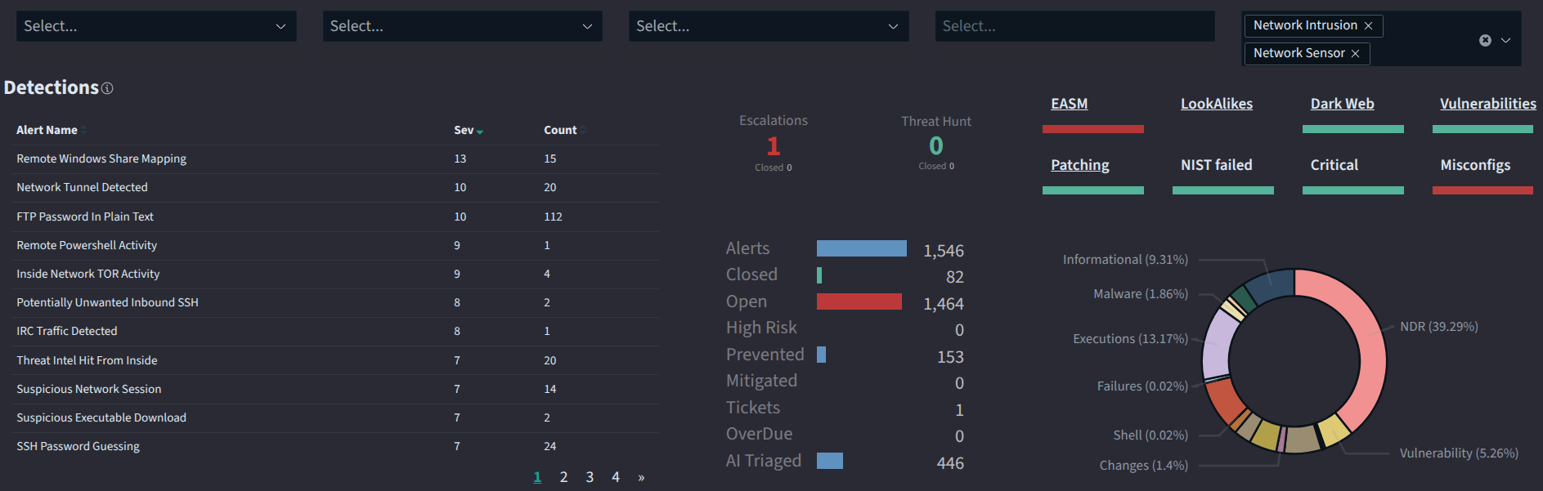This screenshot has height=491, width=1543.
Task: Open the Vulnerabilities link
Action: 1487,104
